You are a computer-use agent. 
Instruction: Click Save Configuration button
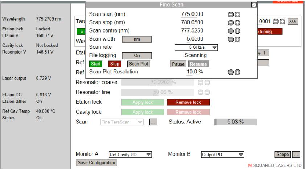[x=96, y=163]
